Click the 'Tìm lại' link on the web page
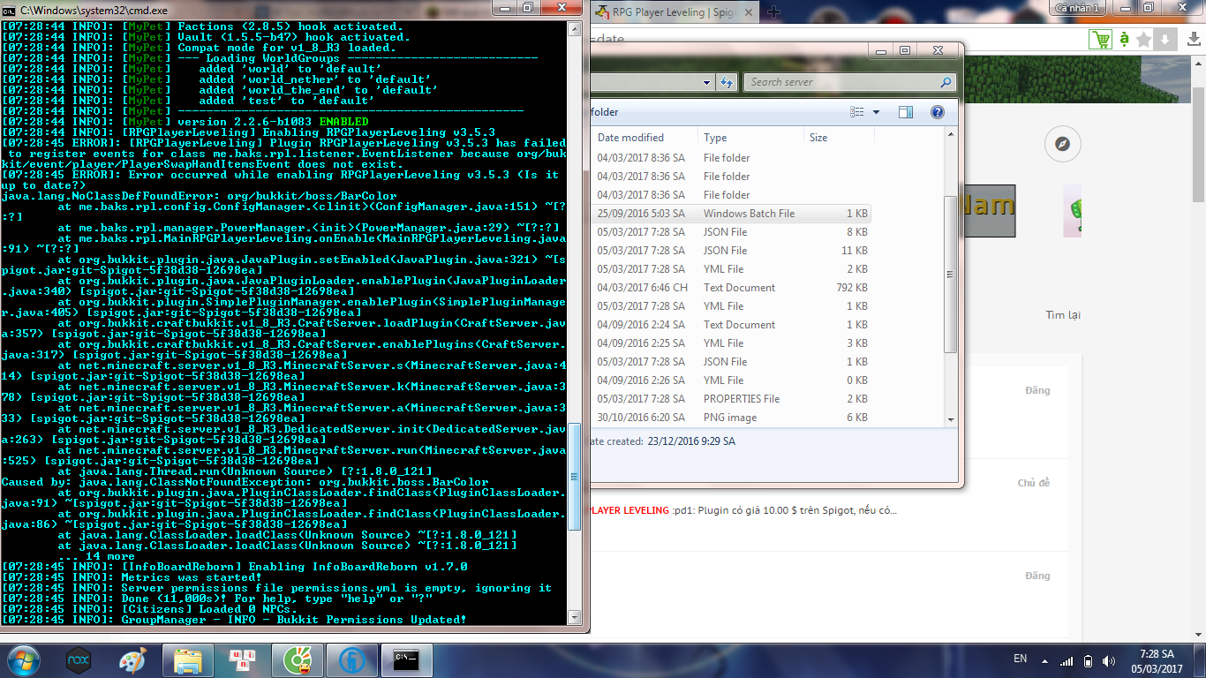 (x=1063, y=315)
